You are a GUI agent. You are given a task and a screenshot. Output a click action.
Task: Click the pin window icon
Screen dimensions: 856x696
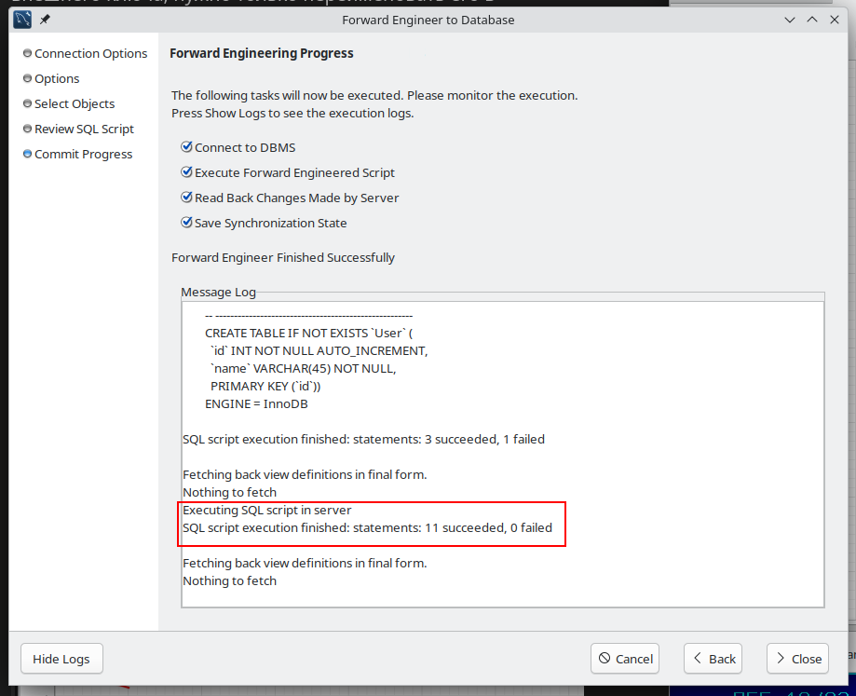[x=45, y=19]
